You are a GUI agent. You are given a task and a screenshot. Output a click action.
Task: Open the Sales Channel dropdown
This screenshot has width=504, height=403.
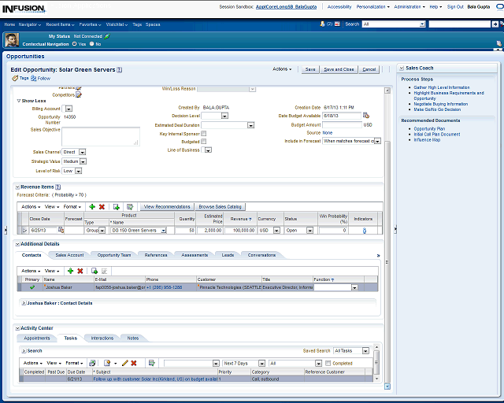[80, 152]
